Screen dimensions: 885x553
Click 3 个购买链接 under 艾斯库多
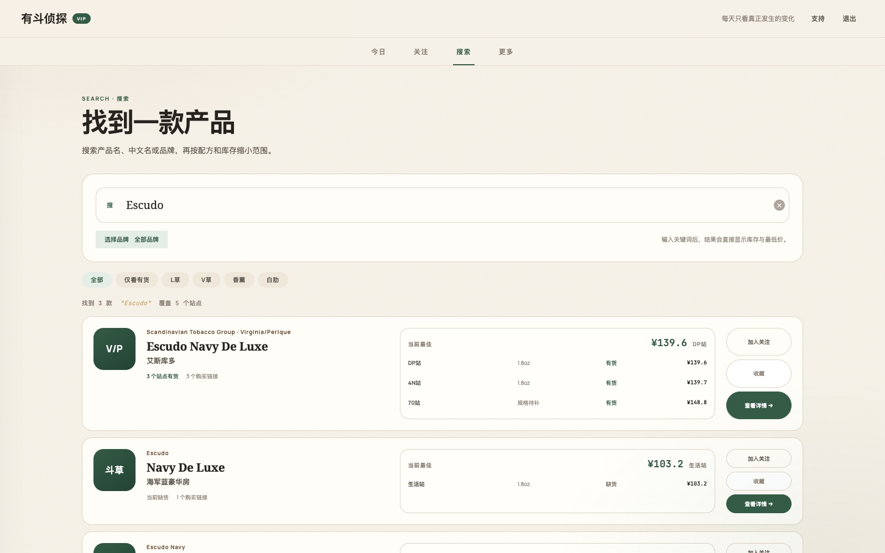[202, 377]
